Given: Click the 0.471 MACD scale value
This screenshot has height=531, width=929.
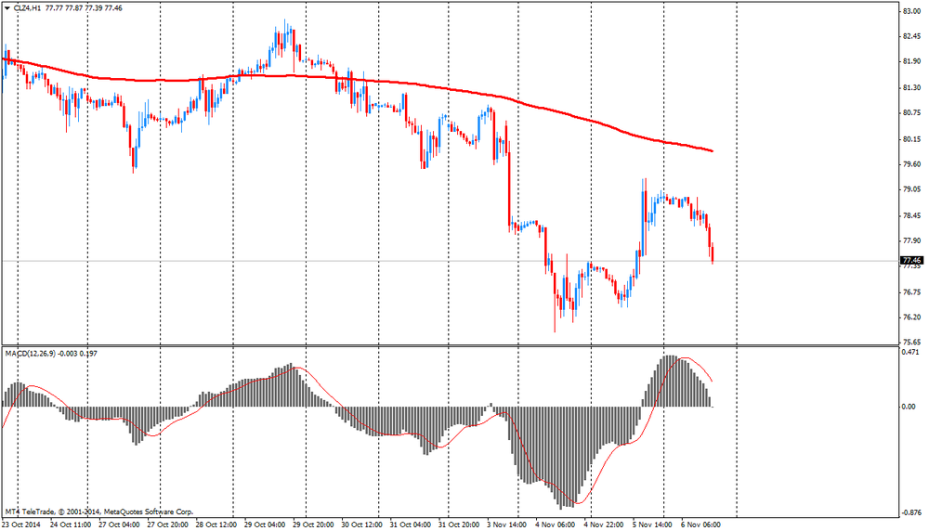Looking at the screenshot, I should click(x=909, y=352).
